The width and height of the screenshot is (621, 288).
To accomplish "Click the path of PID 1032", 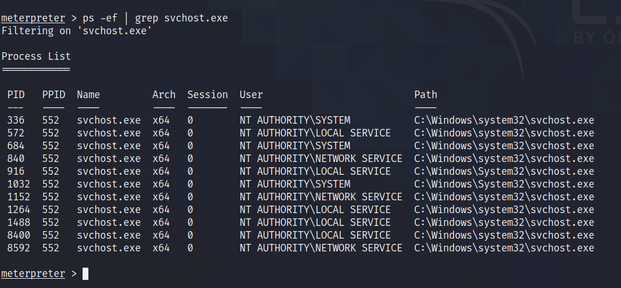I will [x=504, y=184].
